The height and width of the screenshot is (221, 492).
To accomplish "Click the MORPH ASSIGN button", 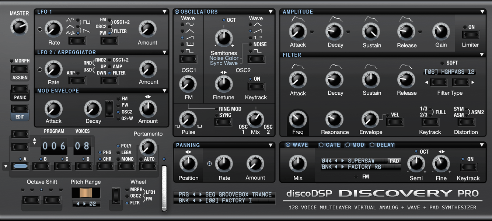I will tap(20, 69).
